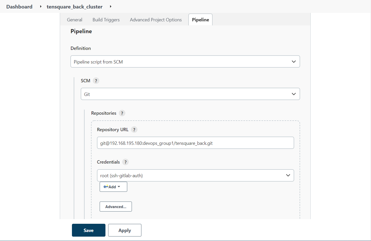
Task: Click the arrow after tensquare_back_cluster breadcrumb
Action: click(111, 6)
